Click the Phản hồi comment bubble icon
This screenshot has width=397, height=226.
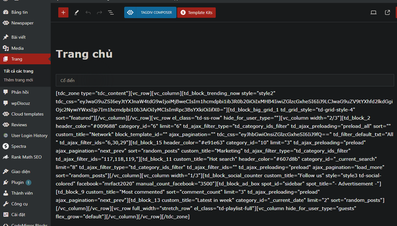[6, 92]
